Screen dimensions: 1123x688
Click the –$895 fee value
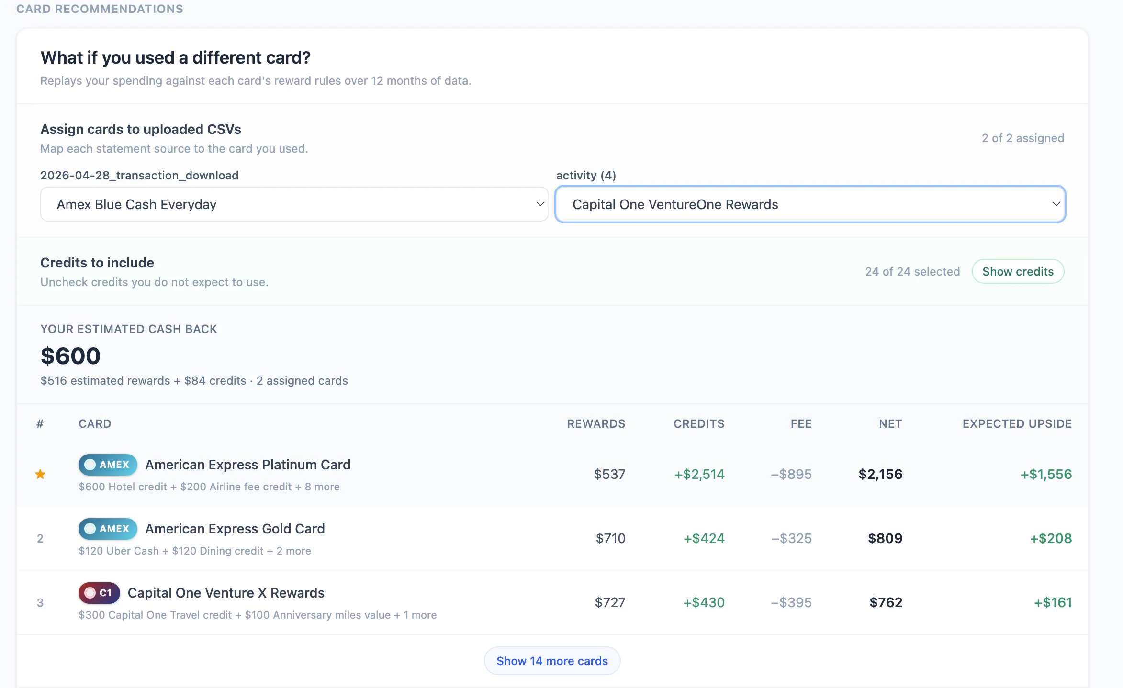pos(791,474)
